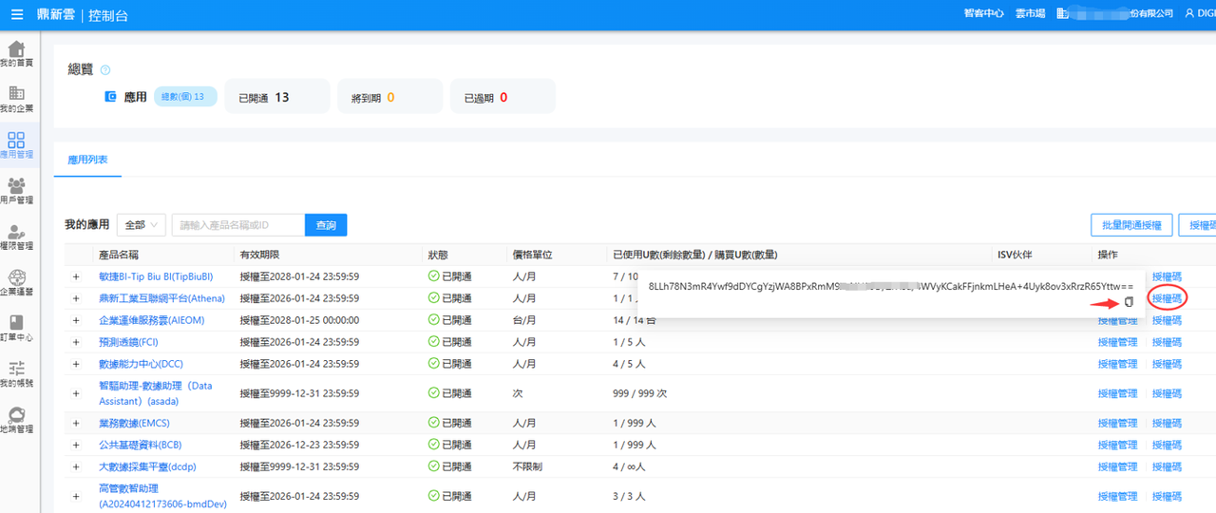
Task: Open the 業務數據(EMCS) product link
Action: pyautogui.click(x=134, y=423)
